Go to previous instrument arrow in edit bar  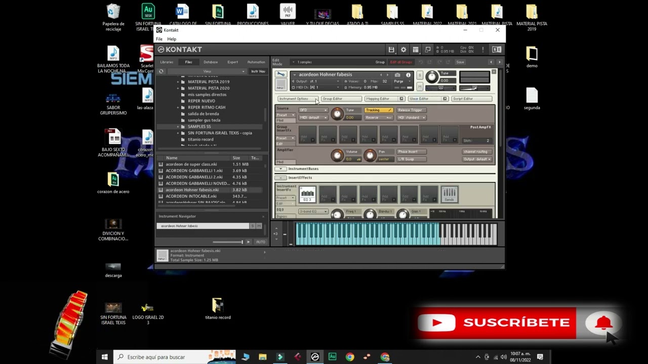click(491, 62)
